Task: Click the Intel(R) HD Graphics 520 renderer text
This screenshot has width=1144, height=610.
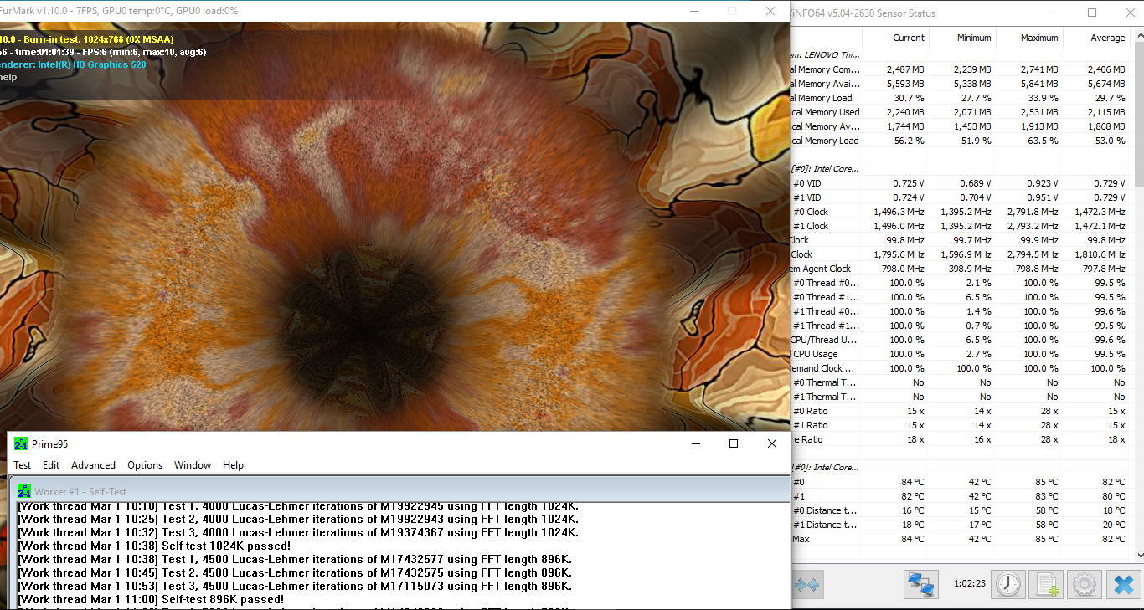Action: tap(73, 64)
